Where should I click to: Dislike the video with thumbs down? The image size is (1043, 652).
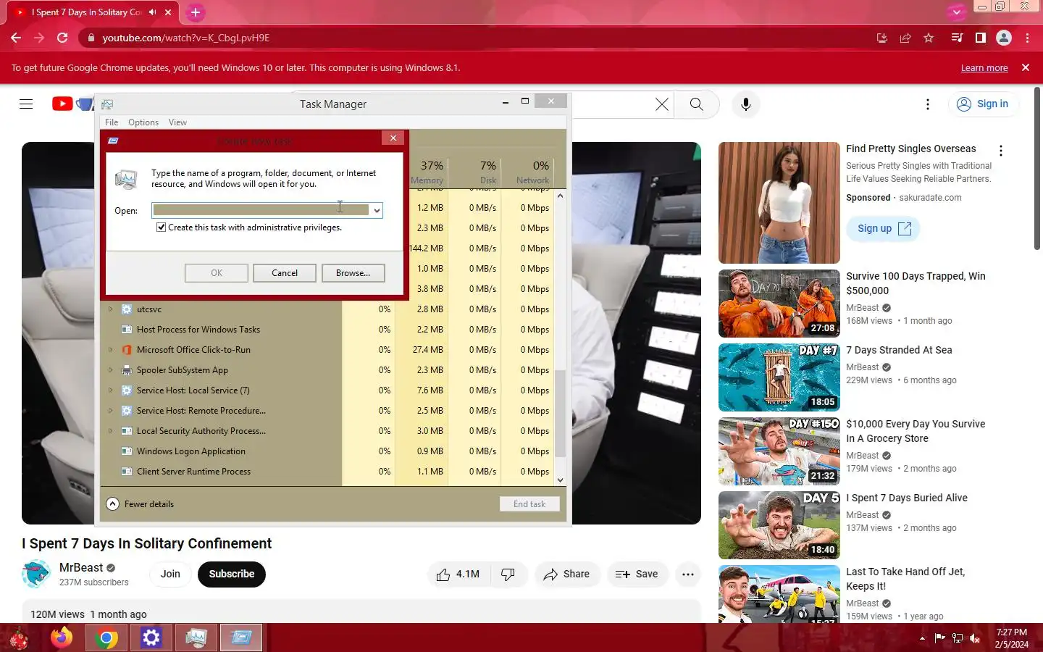click(508, 574)
